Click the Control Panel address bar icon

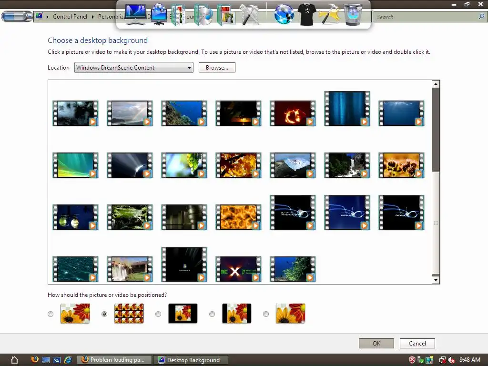pos(39,16)
